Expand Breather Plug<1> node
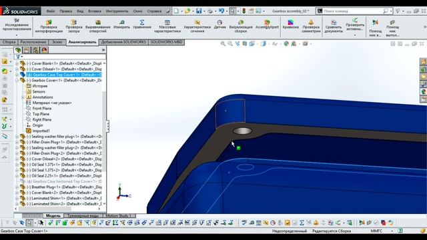 (x=17, y=187)
